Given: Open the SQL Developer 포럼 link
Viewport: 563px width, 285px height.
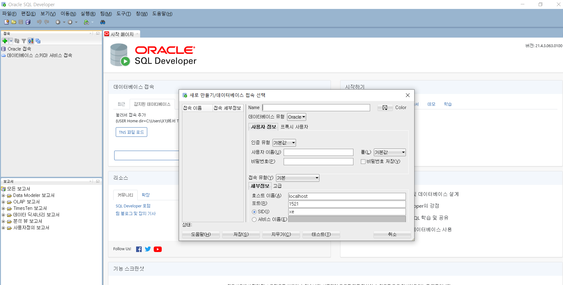Looking at the screenshot, I should 133,206.
